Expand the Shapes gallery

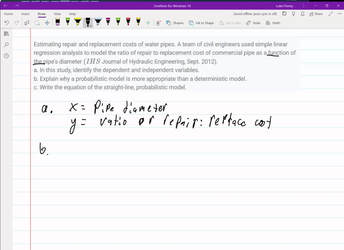[175, 23]
